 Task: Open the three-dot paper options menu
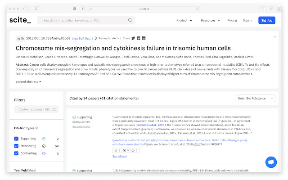click(x=274, y=37)
